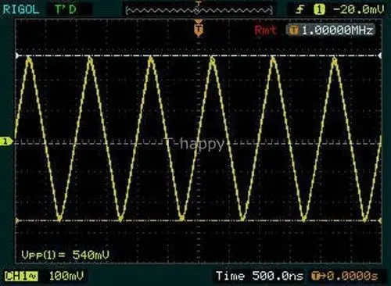Click the Time 500.0ns timebase readout
This screenshot has width=391, height=286.
260,276
